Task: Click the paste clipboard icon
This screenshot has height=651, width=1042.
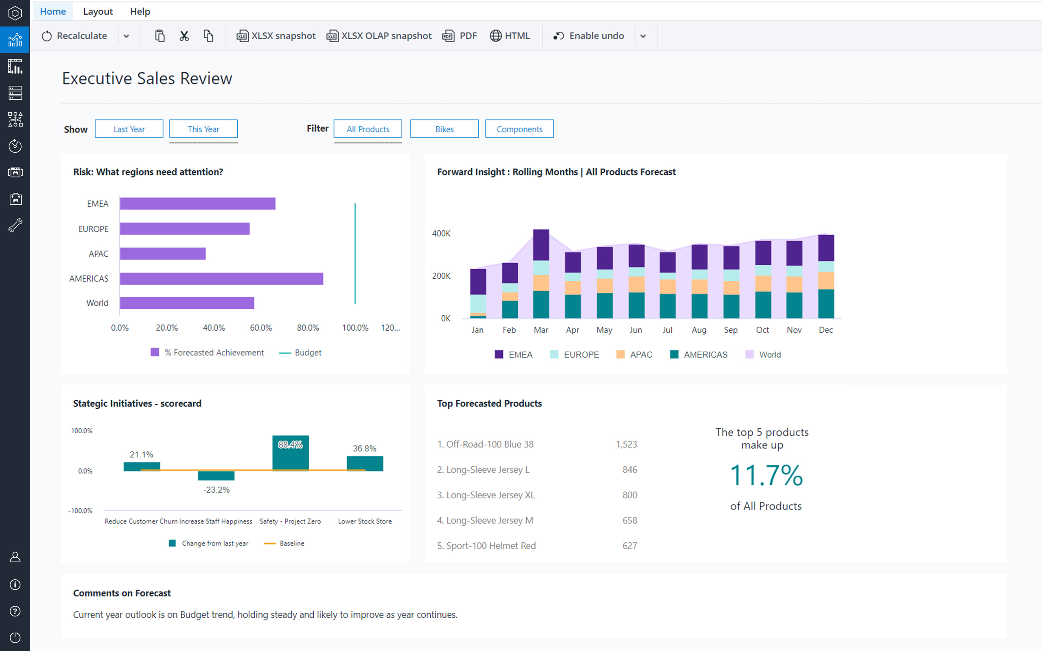Action: point(160,36)
